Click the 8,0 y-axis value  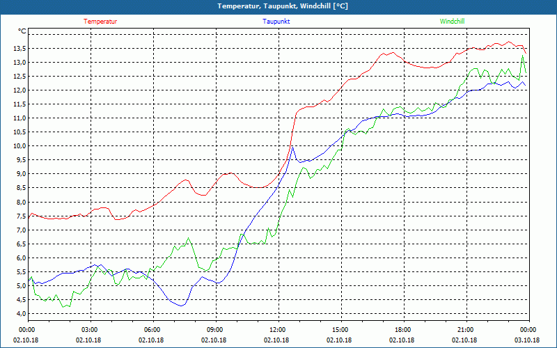[22, 202]
